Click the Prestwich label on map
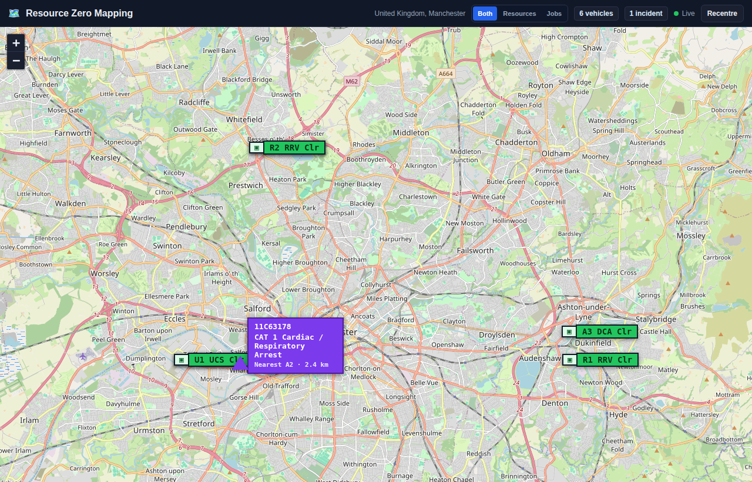Viewport: 752px width, 482px height. (x=246, y=186)
